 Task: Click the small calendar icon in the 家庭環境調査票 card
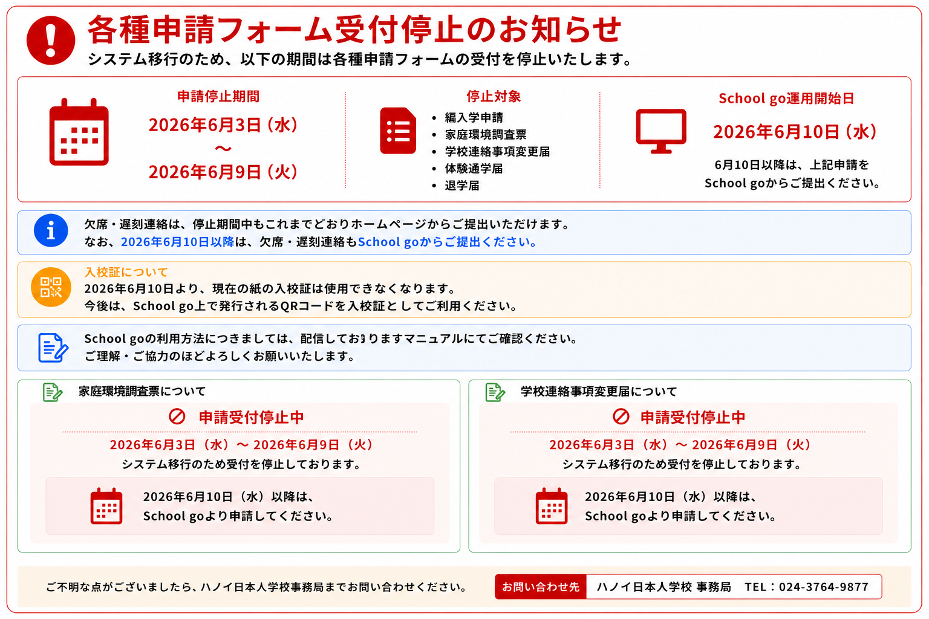pyautogui.click(x=106, y=506)
